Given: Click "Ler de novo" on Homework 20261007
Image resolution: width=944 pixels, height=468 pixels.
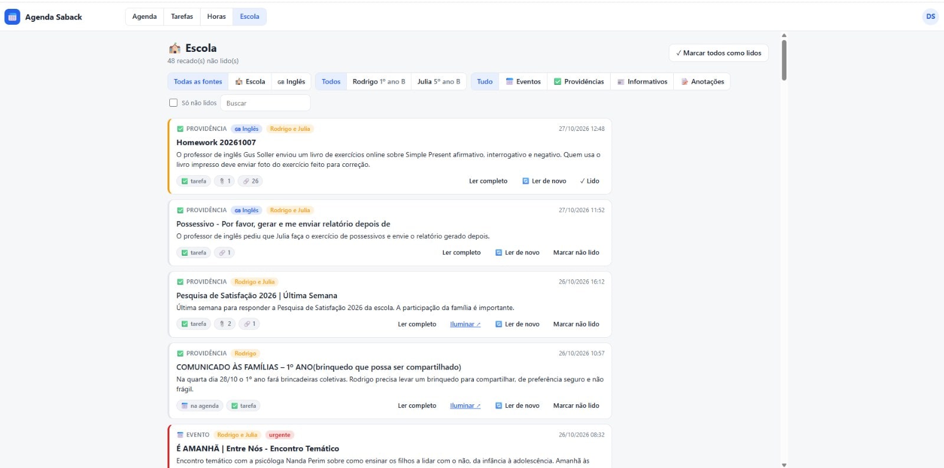Looking at the screenshot, I should (544, 181).
